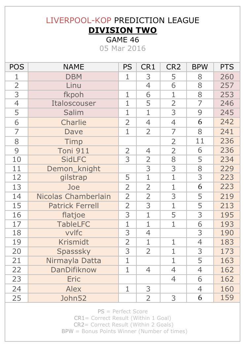Image resolution: width=247 pixels, height=349 pixels.
Task: Click the Nicolas Chamberlain name cell
Action: pyautogui.click(x=74, y=196)
